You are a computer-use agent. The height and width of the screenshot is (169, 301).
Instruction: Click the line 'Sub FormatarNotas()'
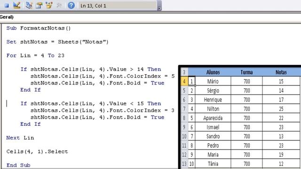pos(39,28)
